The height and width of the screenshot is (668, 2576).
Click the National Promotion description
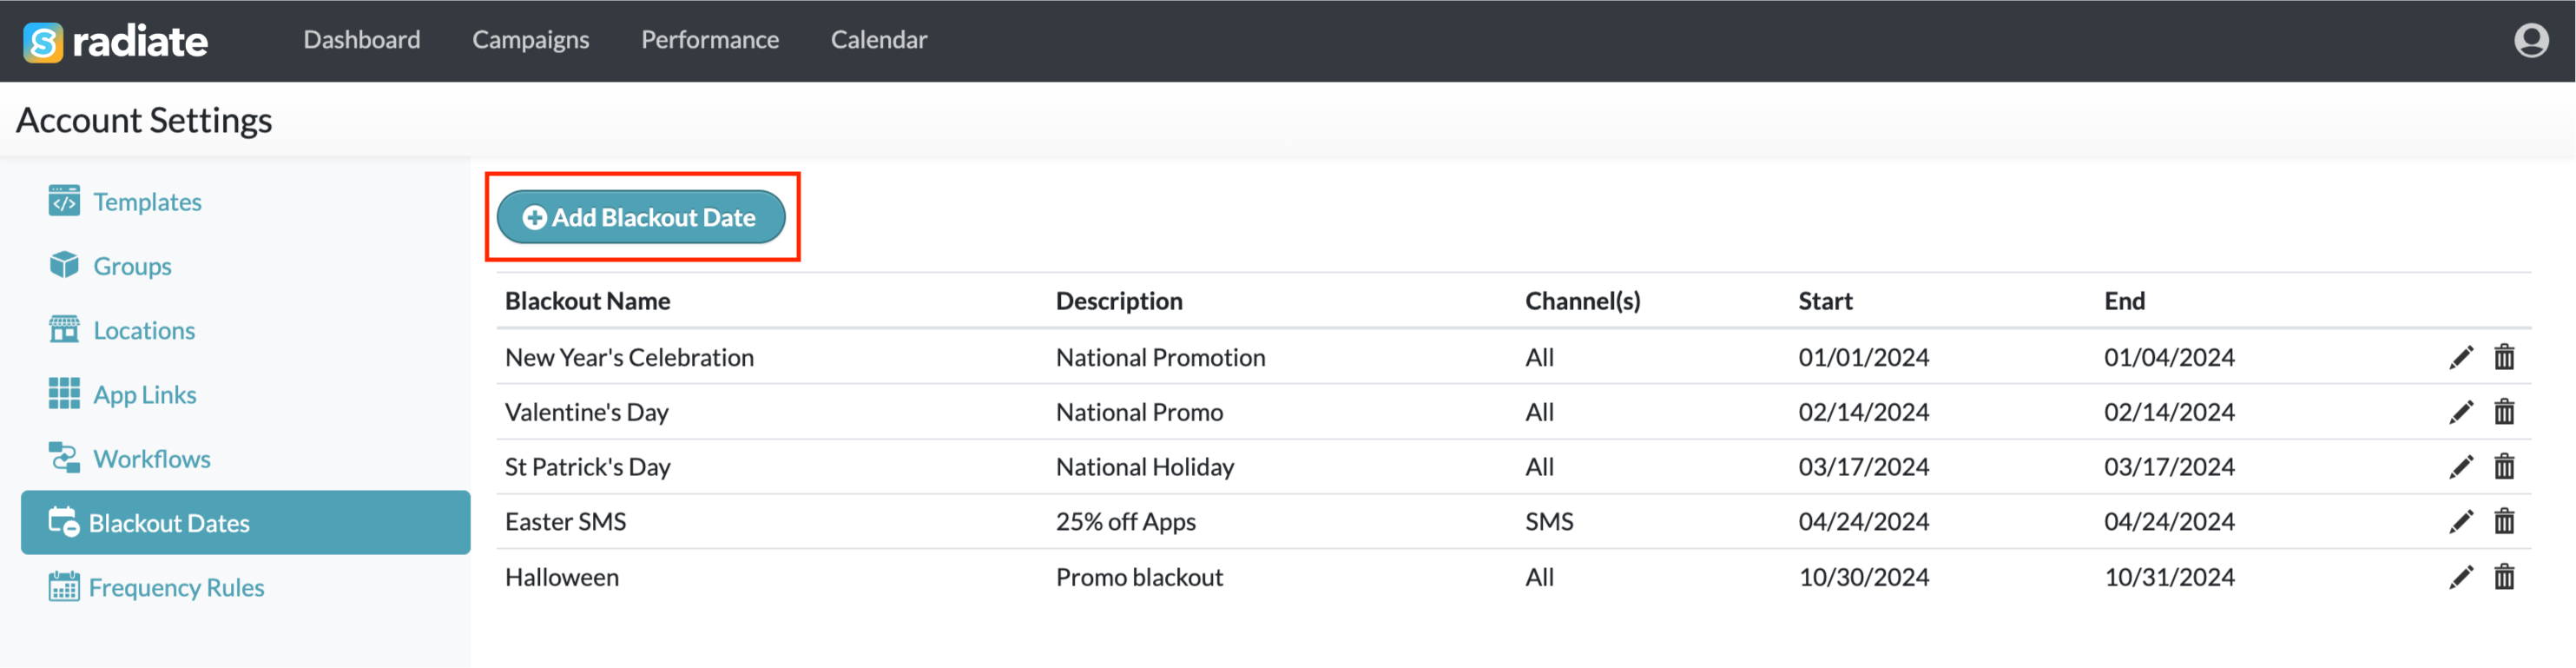pos(1160,357)
